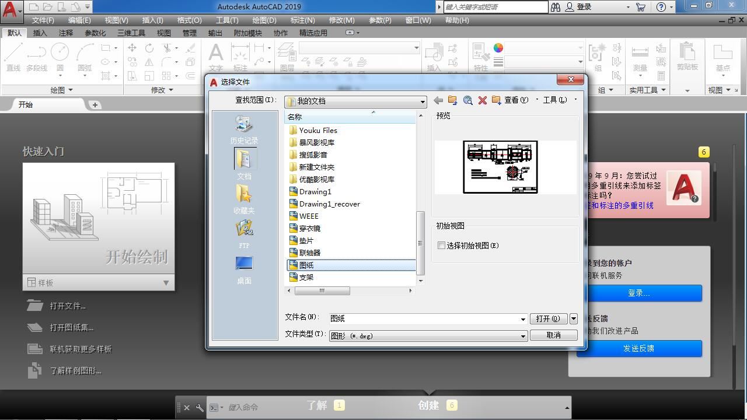Viewport: 747px width, 420px height.
Task: Open Desktop shortcut in places sidebar
Action: coord(244,269)
